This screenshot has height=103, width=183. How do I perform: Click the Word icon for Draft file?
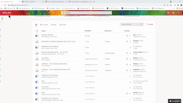click(37, 94)
